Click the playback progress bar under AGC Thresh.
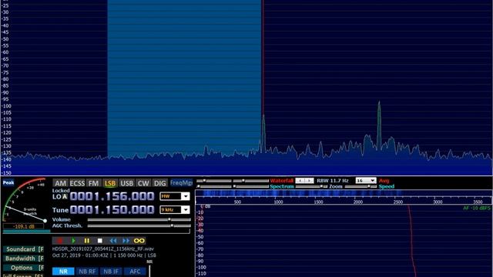 pos(96,232)
